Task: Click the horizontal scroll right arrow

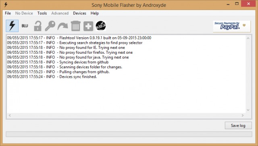Action: pyautogui.click(x=243, y=116)
